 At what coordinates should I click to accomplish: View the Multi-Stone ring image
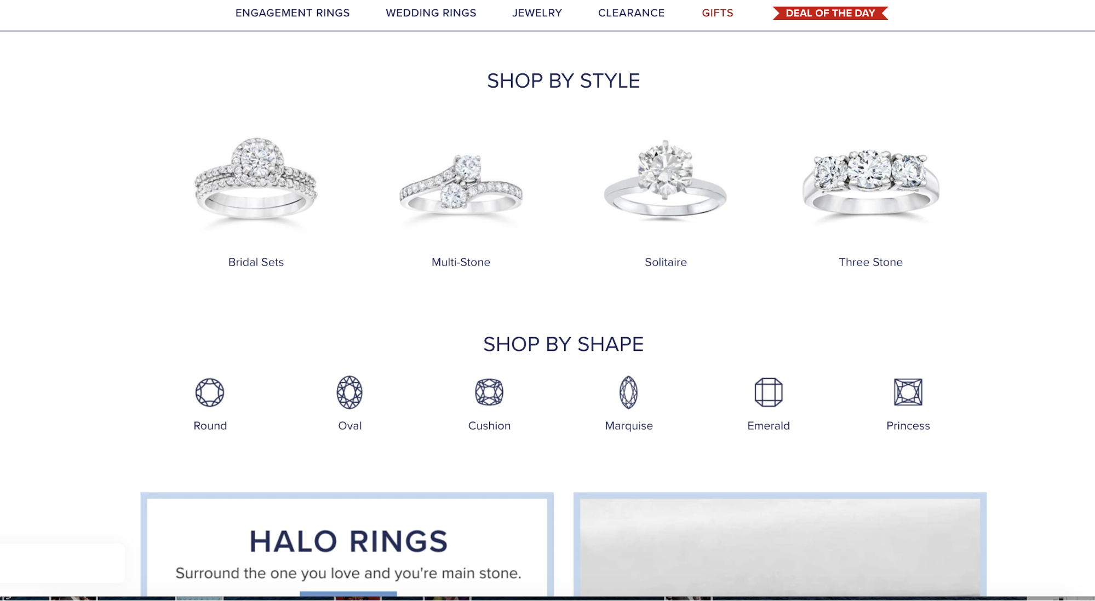coord(461,186)
